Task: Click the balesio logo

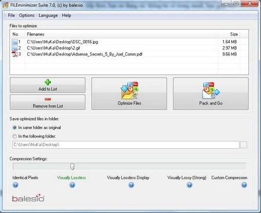Action: [x=28, y=198]
